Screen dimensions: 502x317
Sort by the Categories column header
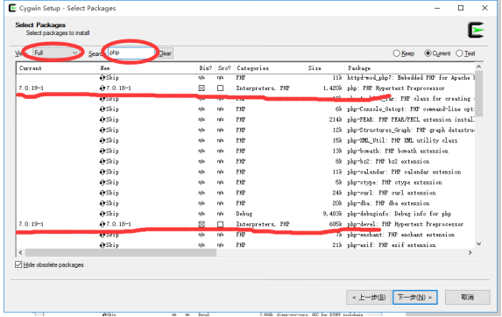pos(270,68)
